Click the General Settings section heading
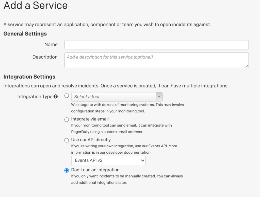Image resolution: width=260 pixels, height=197 pixels. click(x=25, y=34)
